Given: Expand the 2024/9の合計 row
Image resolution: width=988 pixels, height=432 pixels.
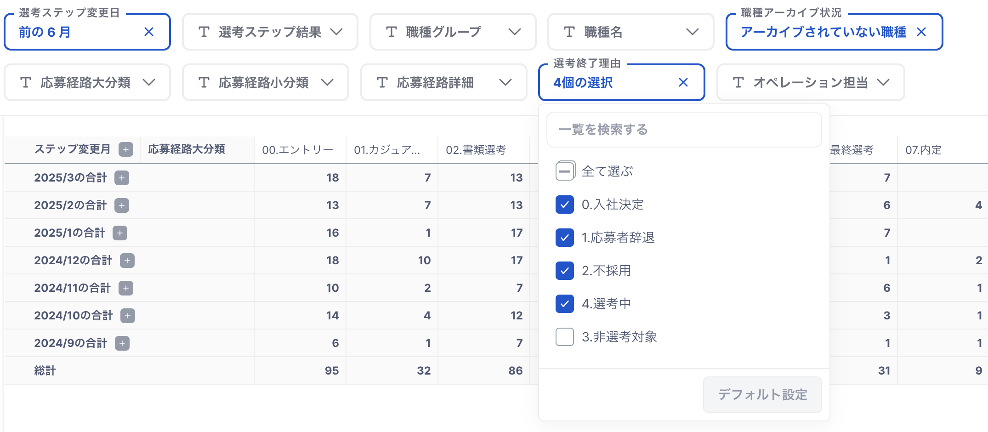Looking at the screenshot, I should pos(122,343).
